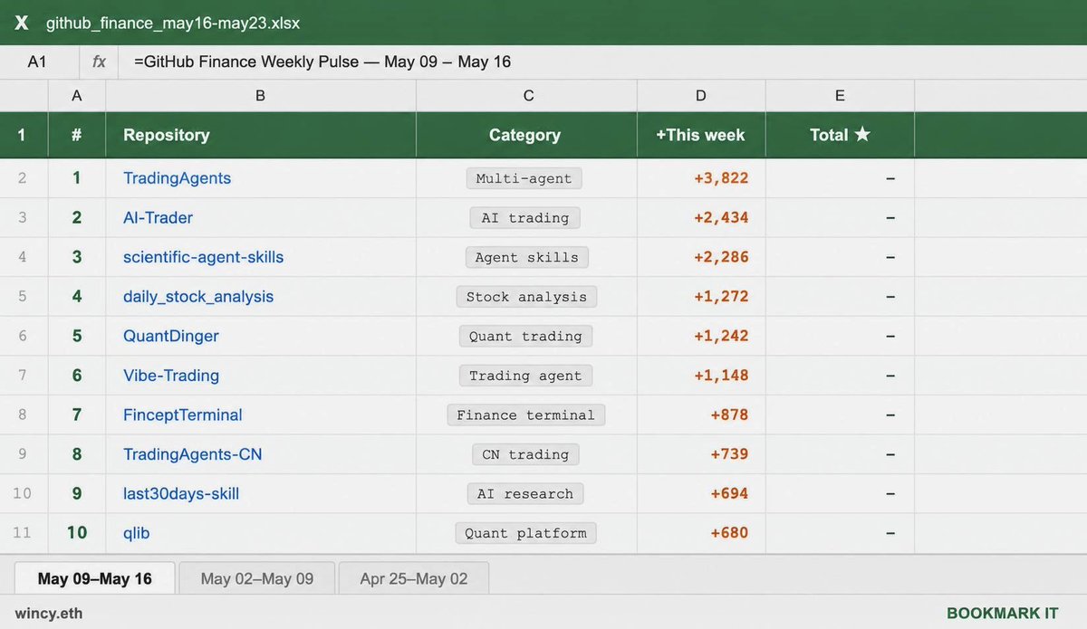
Task: Select row header 6
Action: coord(23,336)
